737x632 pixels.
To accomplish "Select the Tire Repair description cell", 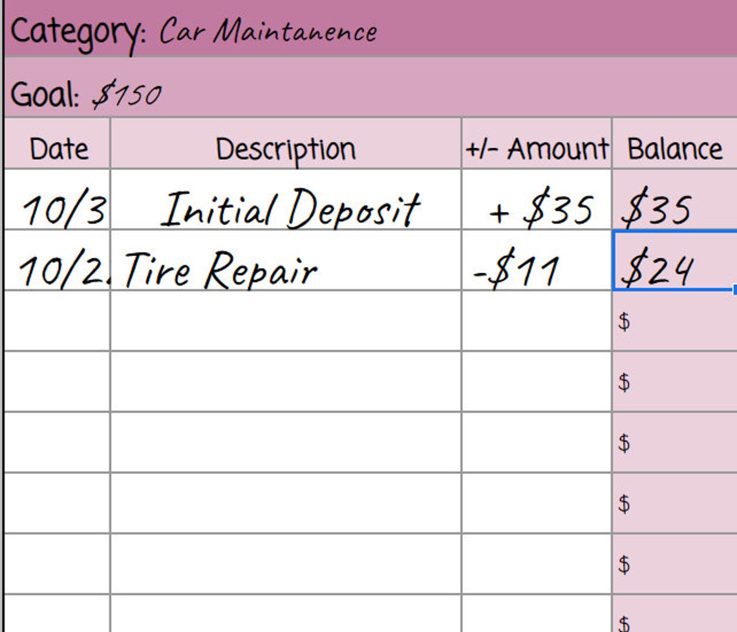I will point(286,260).
